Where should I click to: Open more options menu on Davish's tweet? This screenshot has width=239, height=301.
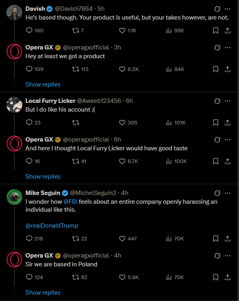(227, 9)
